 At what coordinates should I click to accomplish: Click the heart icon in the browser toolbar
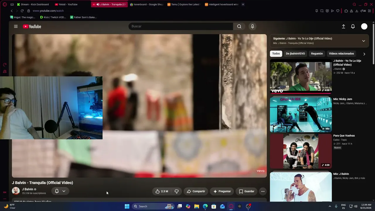pyautogui.click(x=338, y=11)
